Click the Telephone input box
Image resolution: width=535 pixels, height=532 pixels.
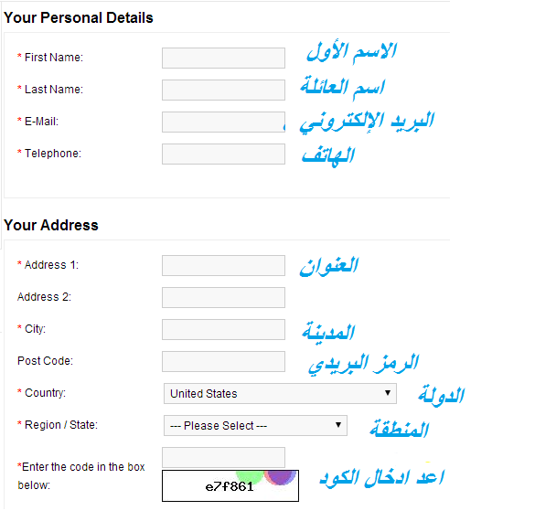[x=223, y=154]
